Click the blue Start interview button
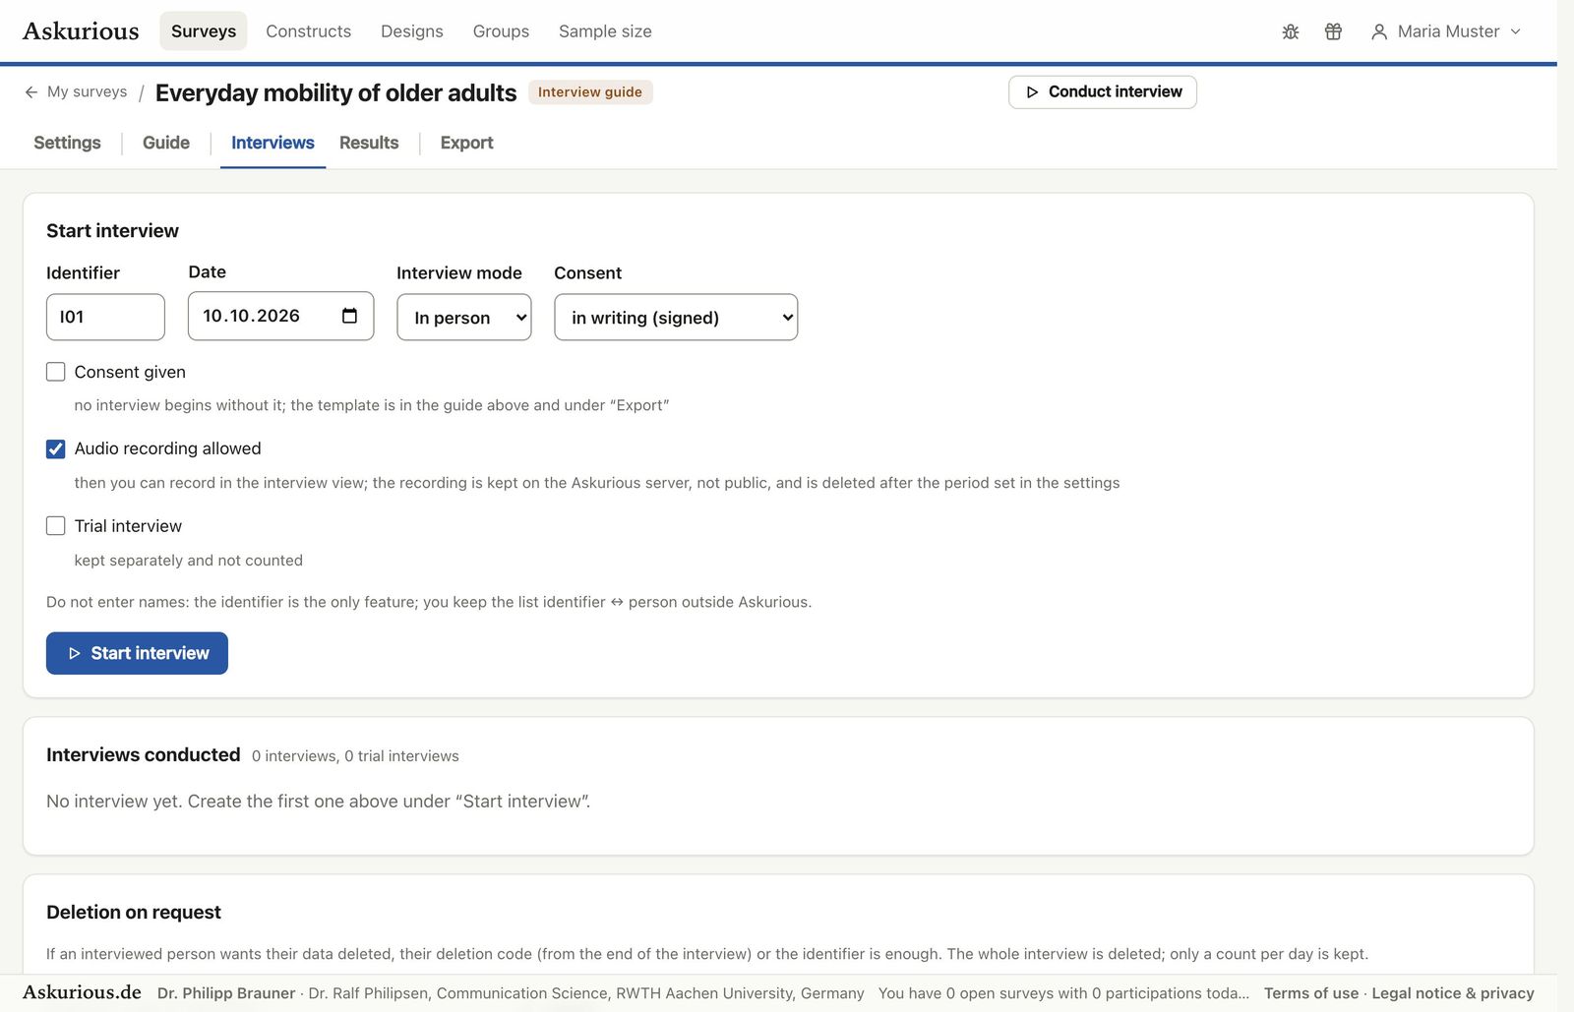Screen dimensions: 1574x1012 [x=137, y=653]
